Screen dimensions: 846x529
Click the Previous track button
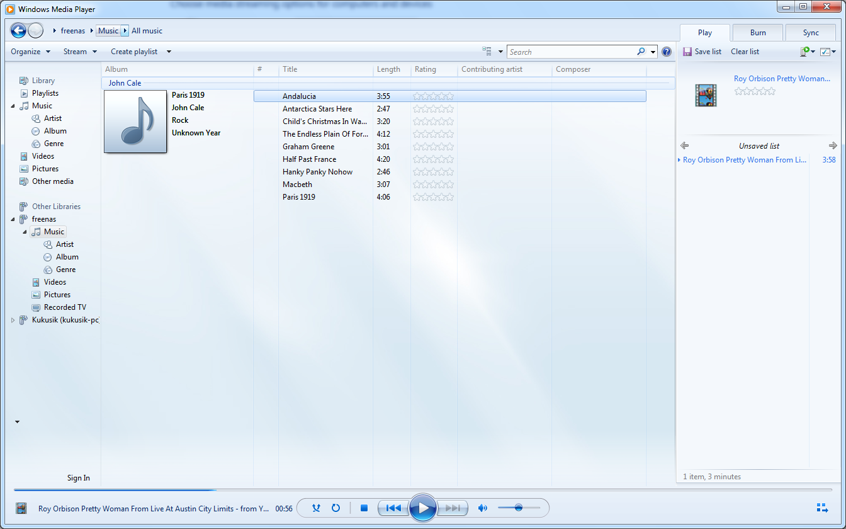[393, 508]
